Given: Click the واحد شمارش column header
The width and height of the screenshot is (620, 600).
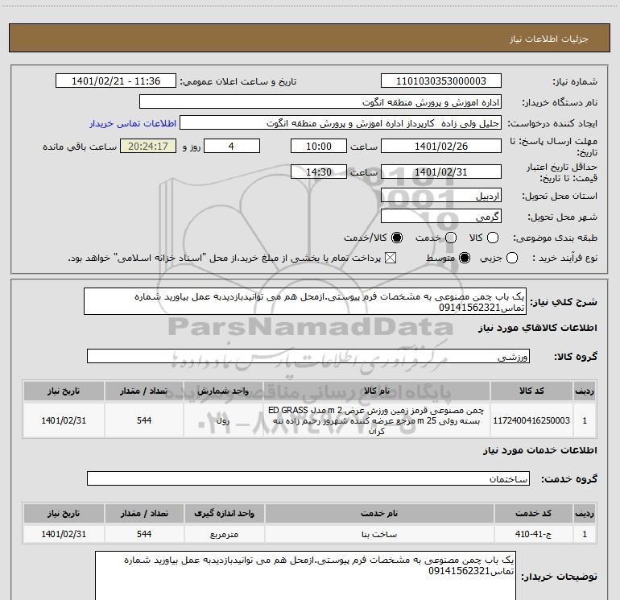Looking at the screenshot, I should [x=223, y=391].
